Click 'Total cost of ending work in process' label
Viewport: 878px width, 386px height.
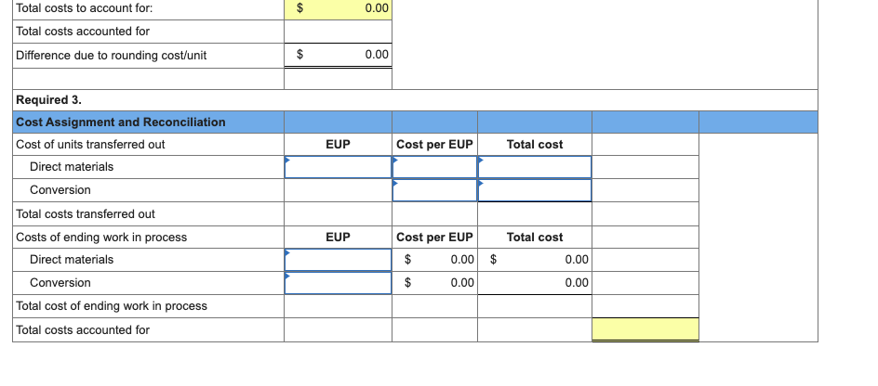pos(112,305)
